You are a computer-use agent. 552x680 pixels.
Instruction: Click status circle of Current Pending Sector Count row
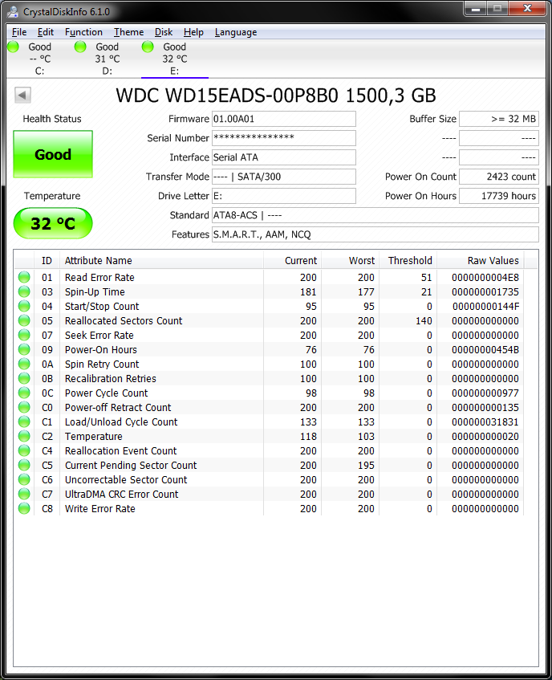pyautogui.click(x=24, y=465)
